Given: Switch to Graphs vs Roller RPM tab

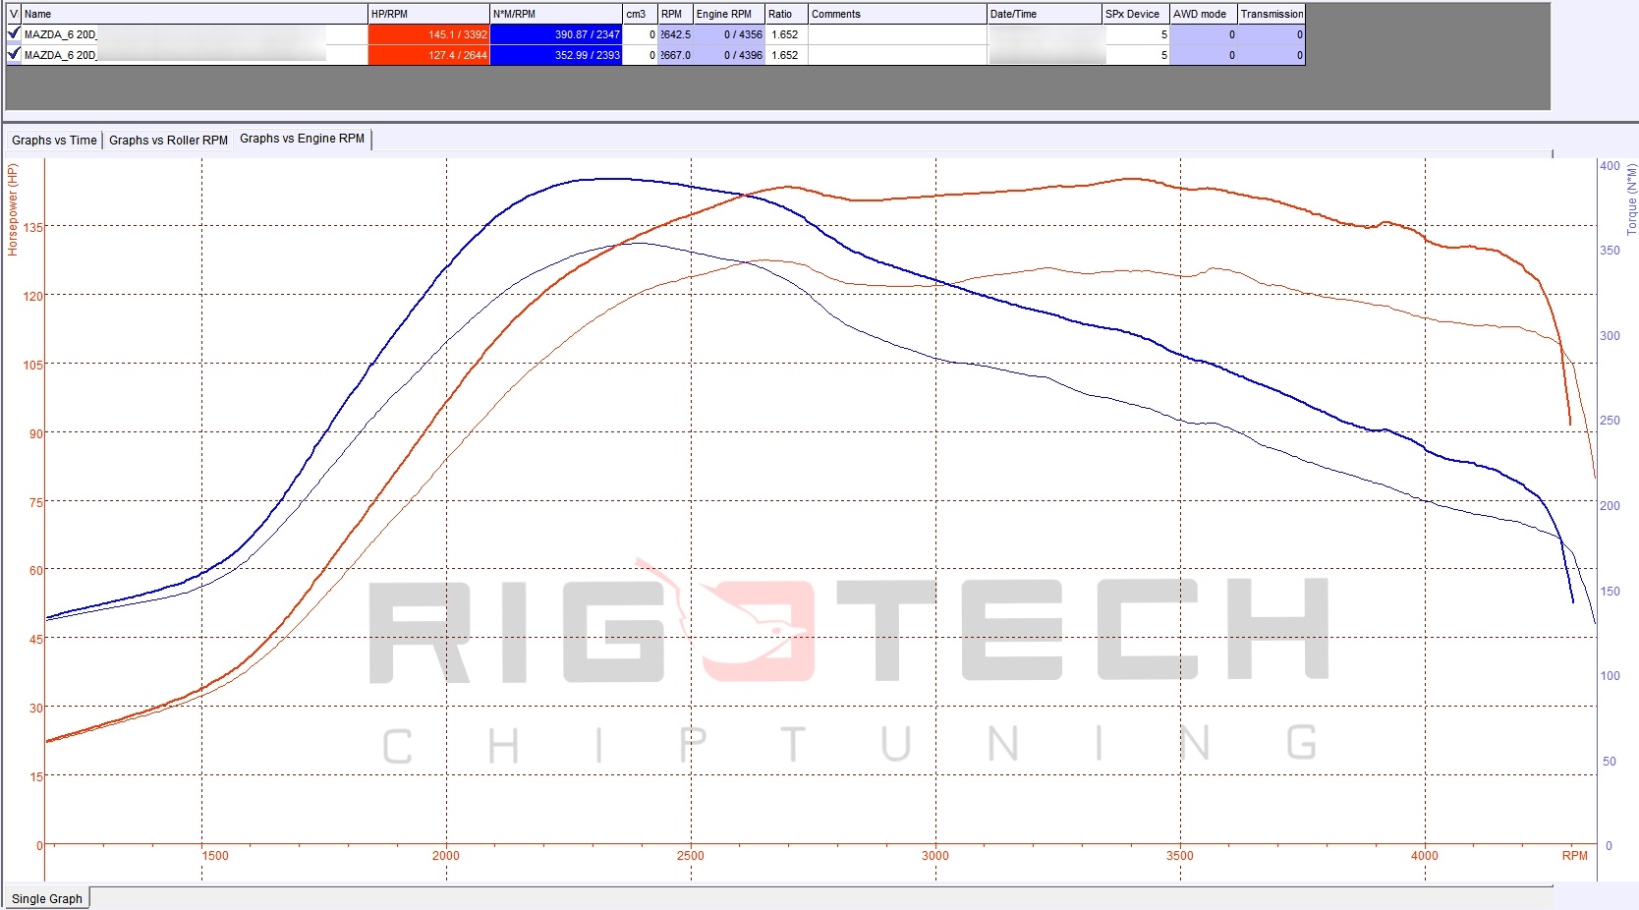Looking at the screenshot, I should [x=168, y=141].
